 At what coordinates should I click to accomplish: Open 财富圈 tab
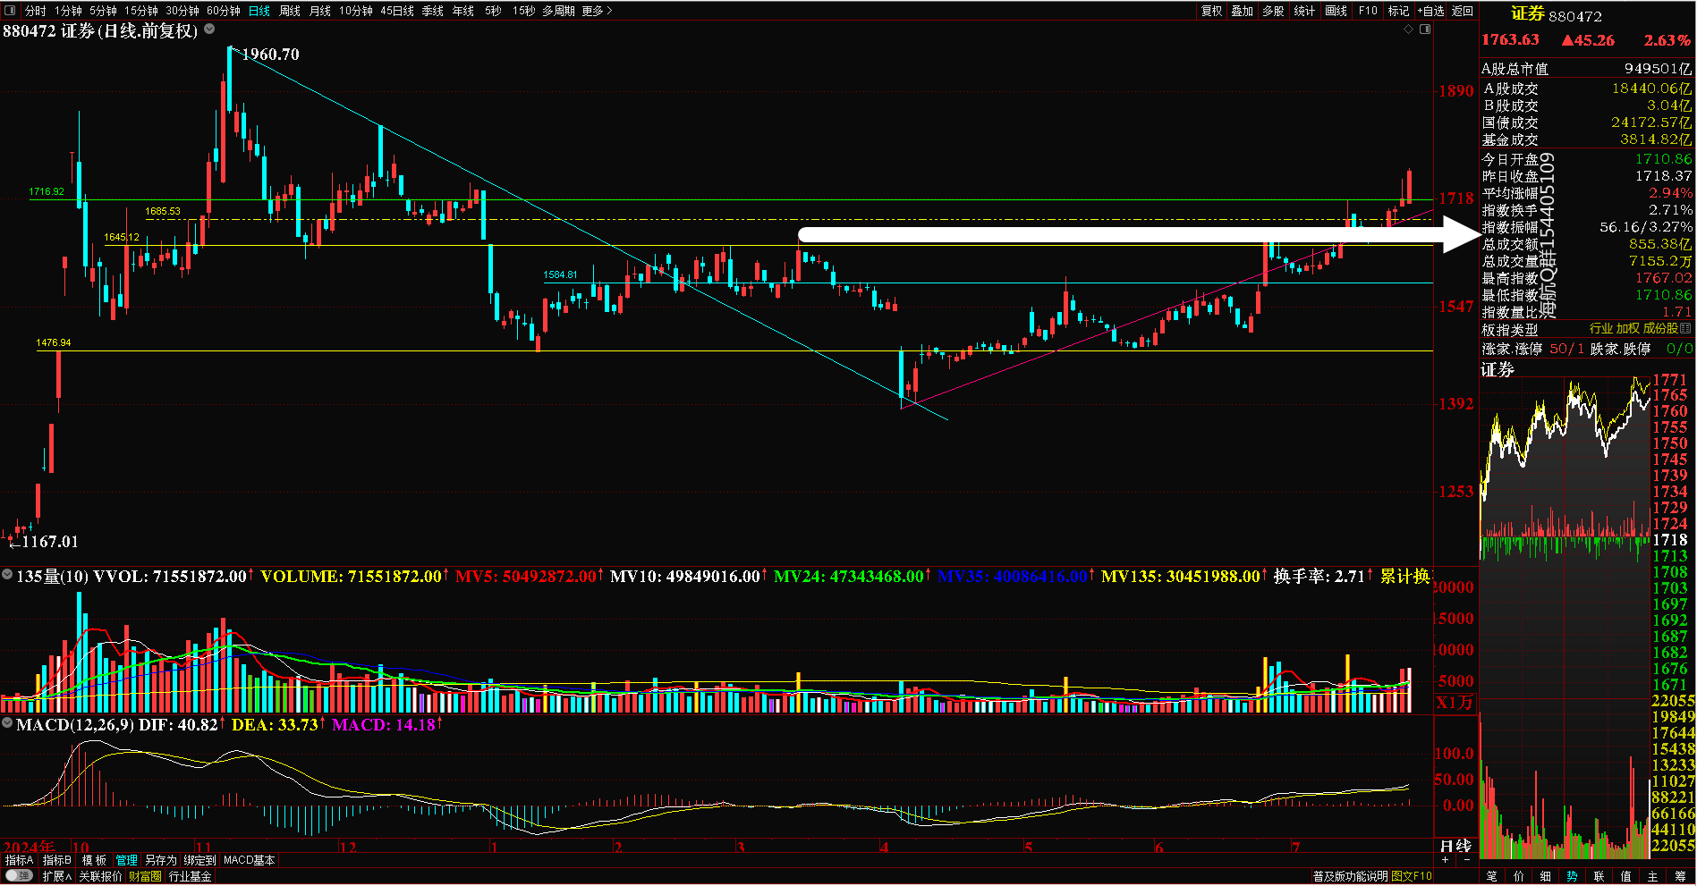coord(145,876)
